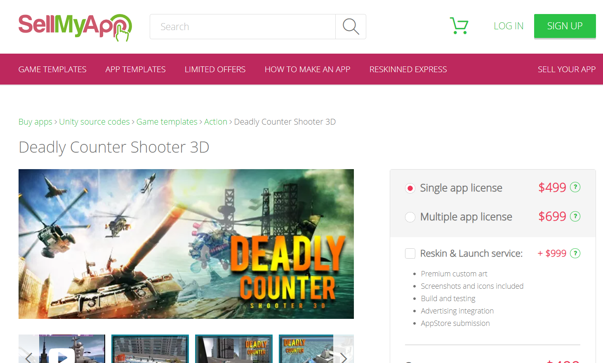
Task: Follow the Game templates breadcrumb
Action: 167,122
